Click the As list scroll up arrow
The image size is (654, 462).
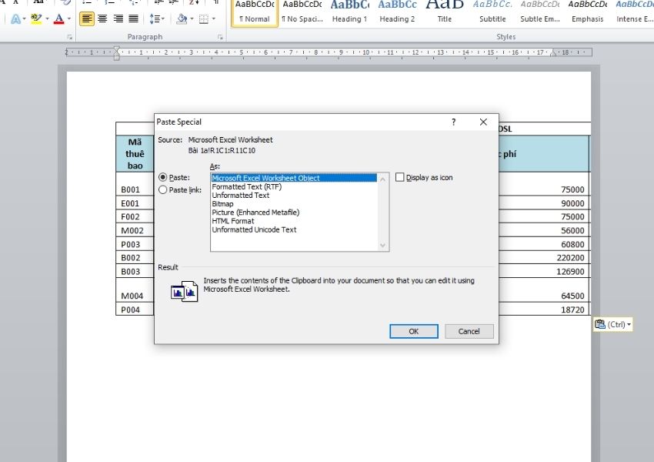(x=383, y=179)
